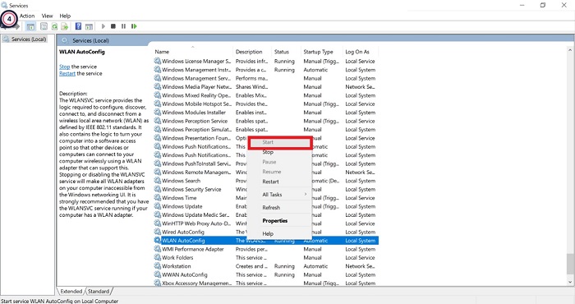
Task: Click the Services icon in the title bar
Action: click(x=4, y=6)
